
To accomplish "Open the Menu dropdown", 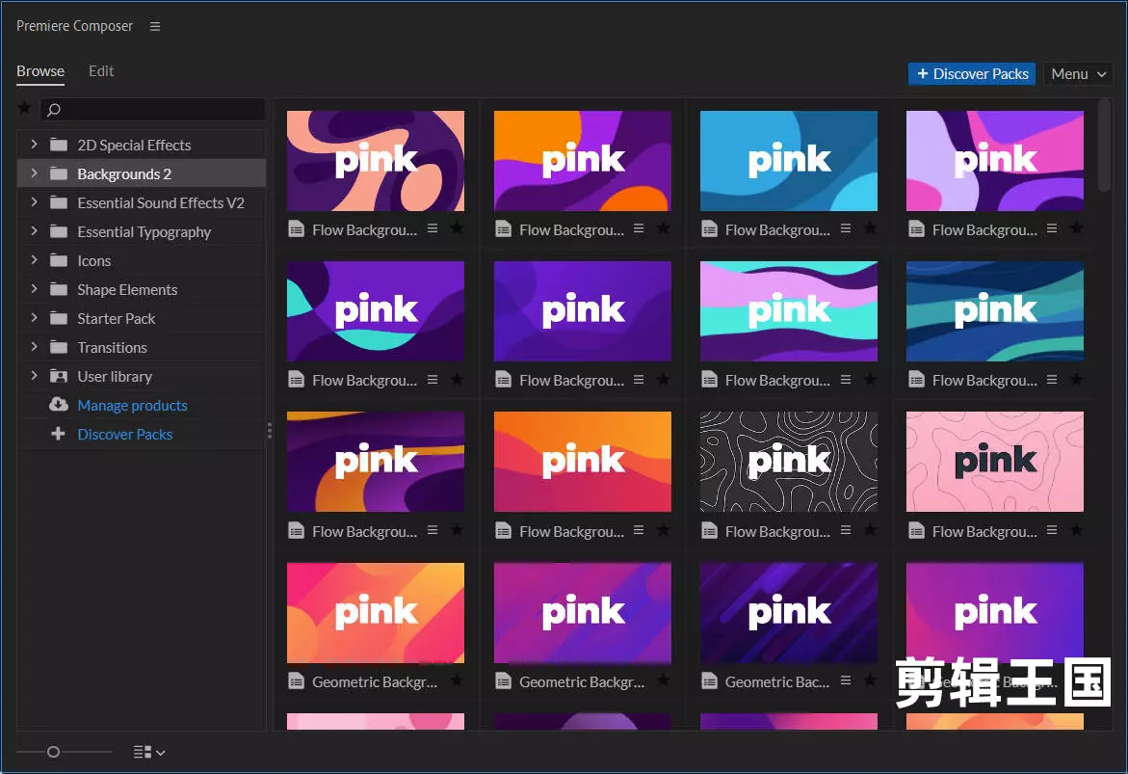I will click(1078, 73).
